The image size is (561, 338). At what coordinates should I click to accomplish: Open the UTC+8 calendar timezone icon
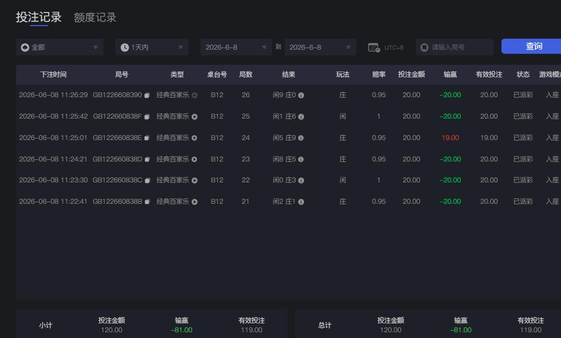[374, 47]
